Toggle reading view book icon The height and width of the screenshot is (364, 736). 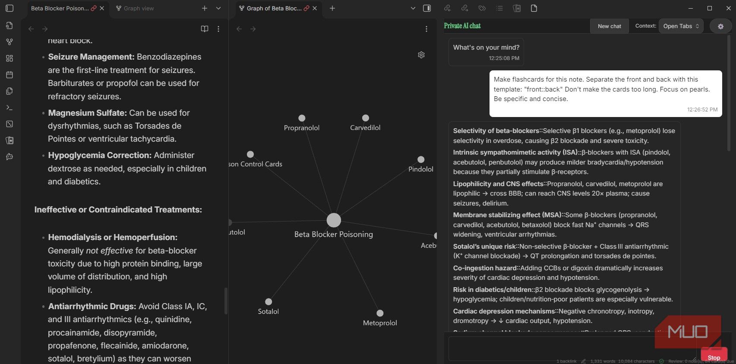[x=205, y=29]
